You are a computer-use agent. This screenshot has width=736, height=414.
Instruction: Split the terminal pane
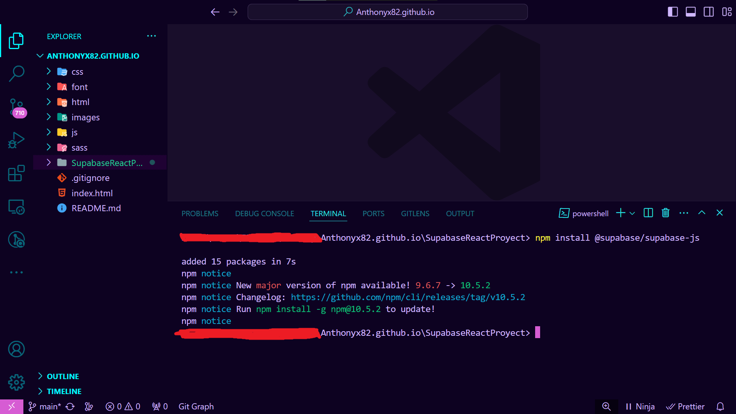pos(648,213)
